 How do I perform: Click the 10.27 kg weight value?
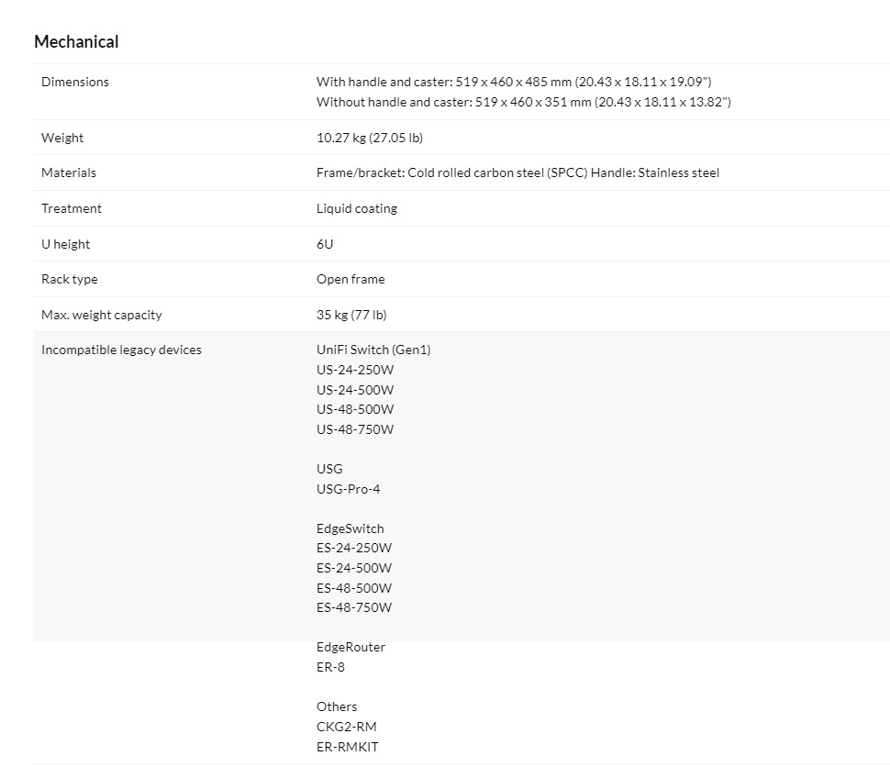click(369, 138)
